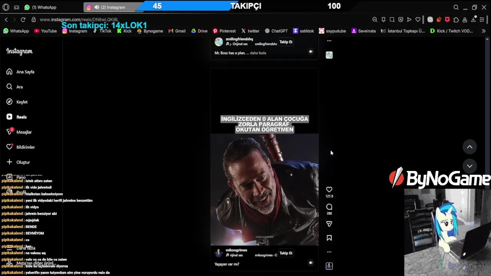Click the browser forward arrow
This screenshot has height=276, width=491.
(14, 20)
